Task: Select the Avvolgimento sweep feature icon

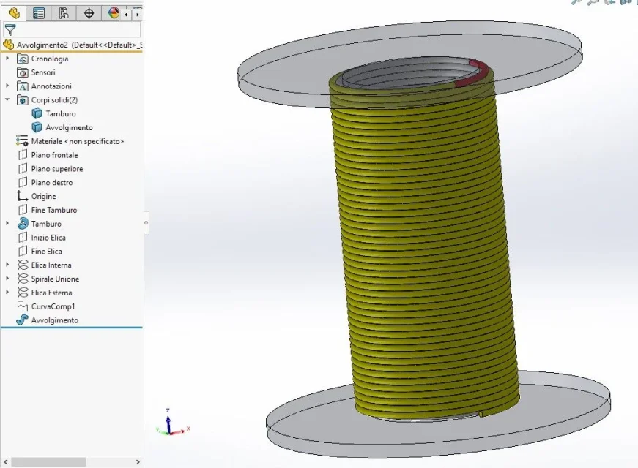Action: (23, 320)
